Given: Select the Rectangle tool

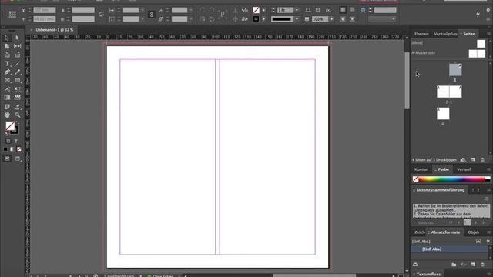Looking at the screenshot, I should tap(17, 81).
